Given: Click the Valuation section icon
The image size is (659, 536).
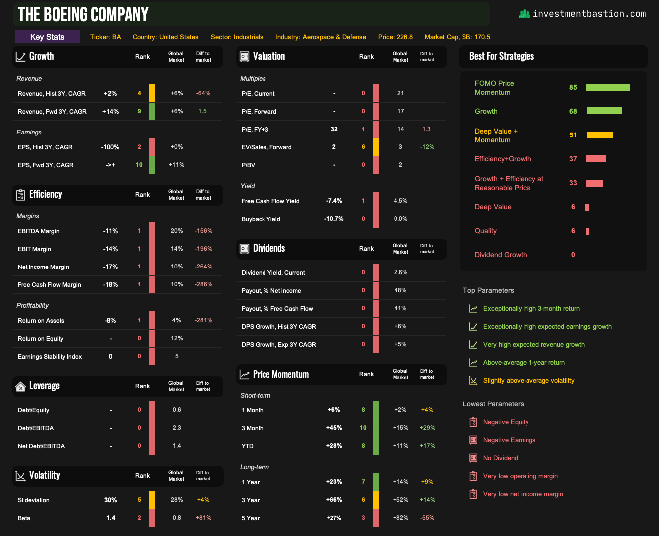Looking at the screenshot, I should tap(244, 57).
